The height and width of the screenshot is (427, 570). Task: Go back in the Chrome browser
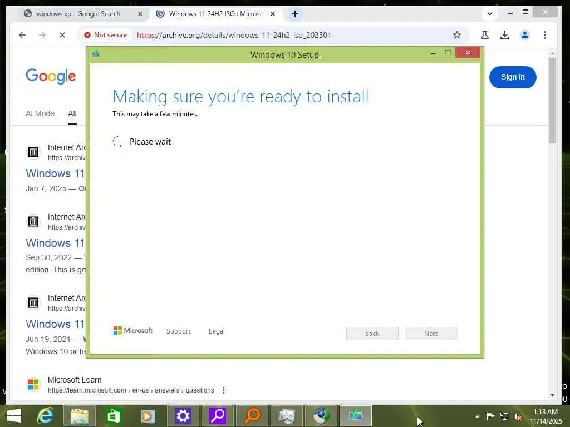click(x=22, y=35)
